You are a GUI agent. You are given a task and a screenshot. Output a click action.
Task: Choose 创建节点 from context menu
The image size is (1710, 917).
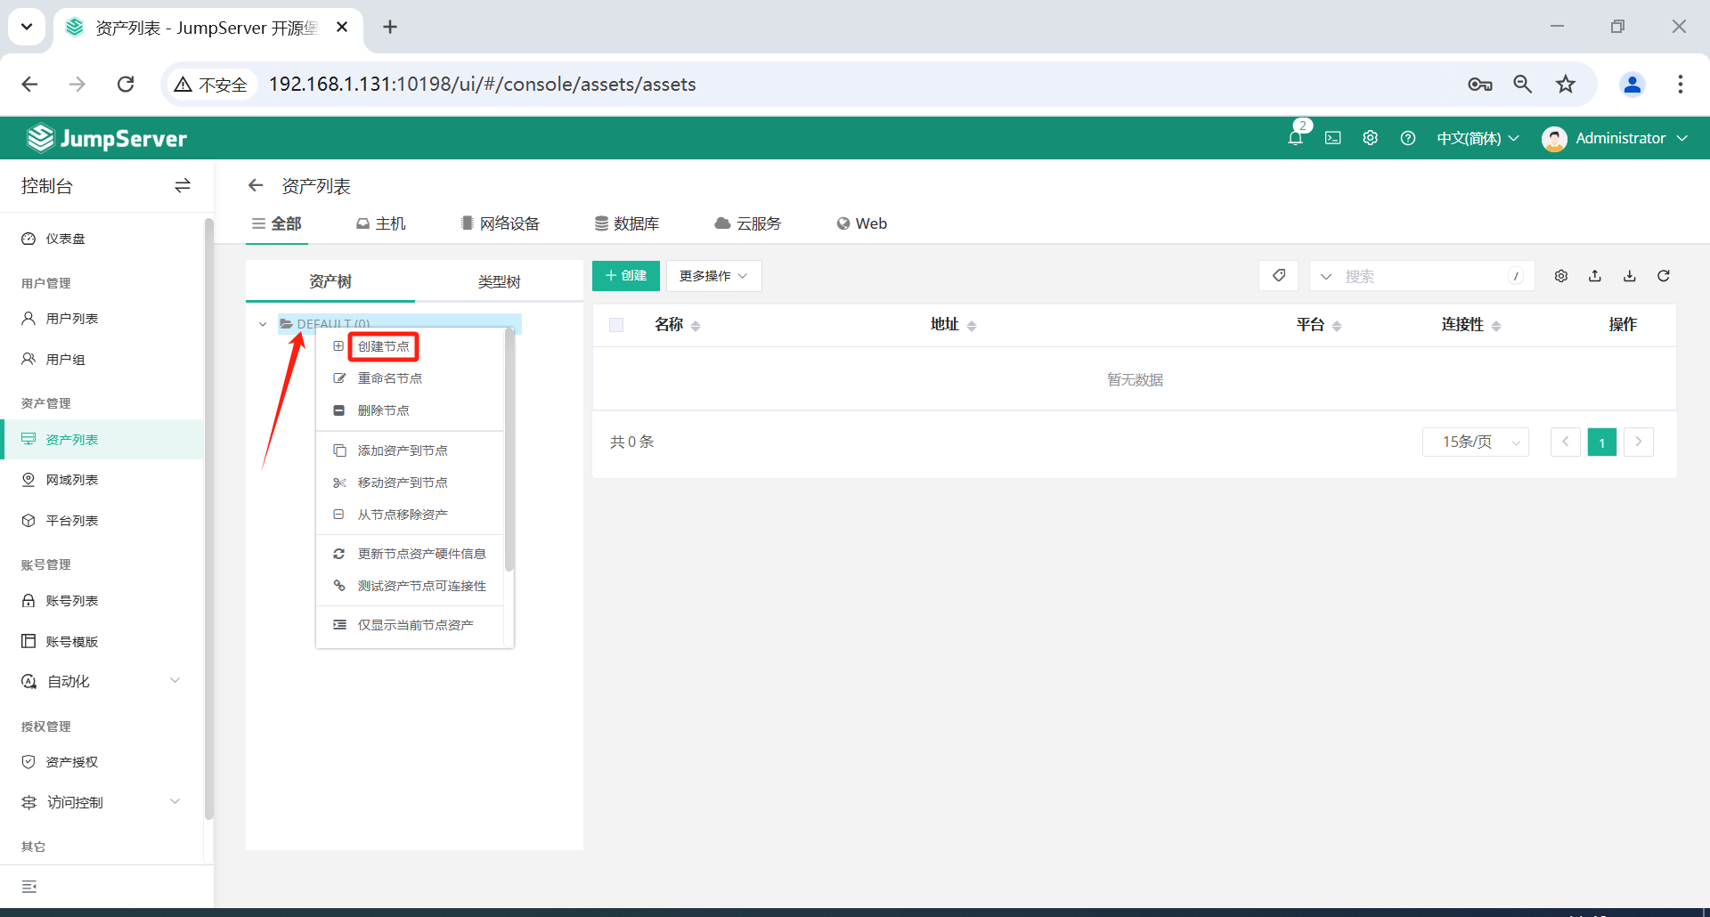384,346
